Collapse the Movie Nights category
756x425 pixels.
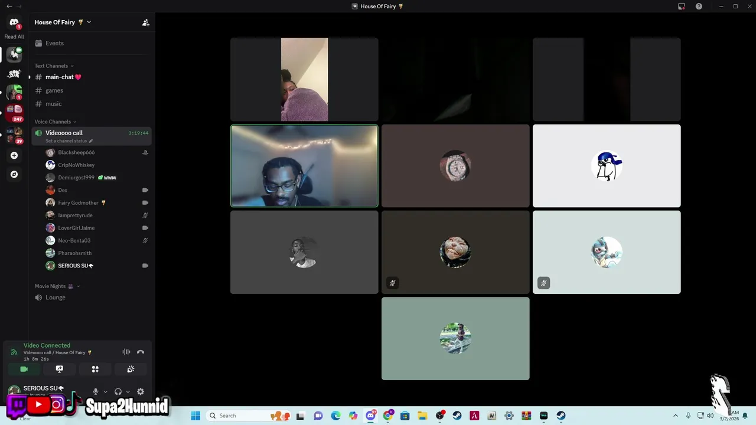tap(57, 286)
